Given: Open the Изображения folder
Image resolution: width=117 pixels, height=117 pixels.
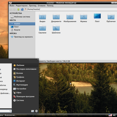Looking at the screenshot, I should tap(70, 18).
